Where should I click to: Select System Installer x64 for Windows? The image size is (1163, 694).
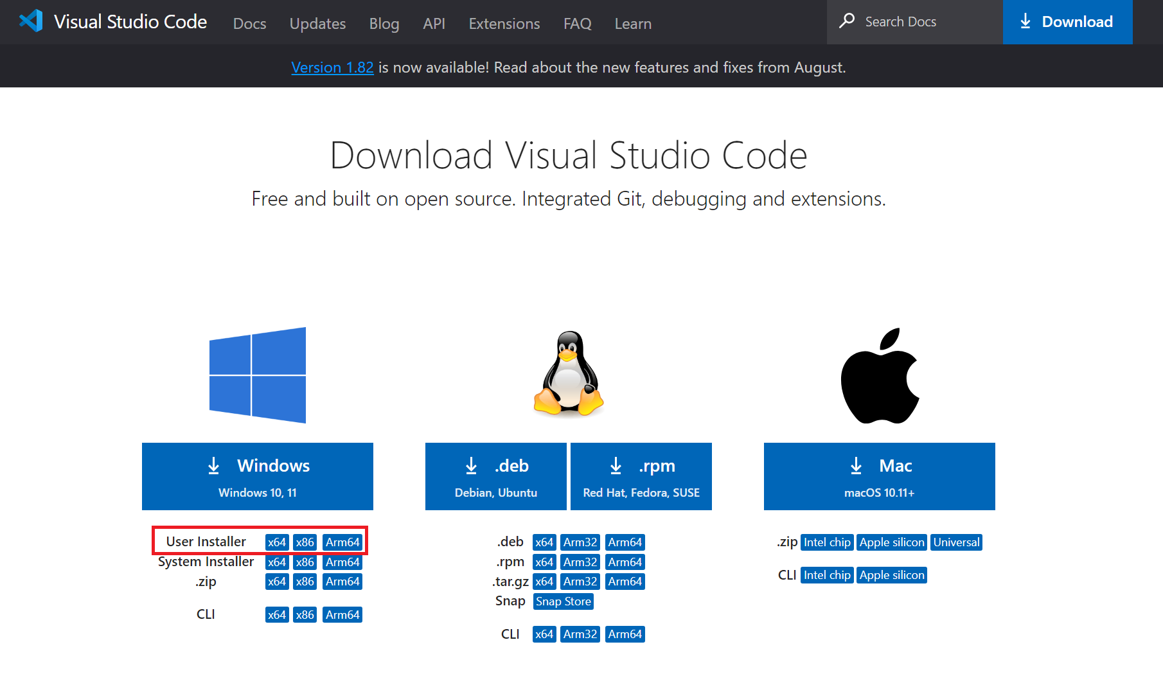277,562
